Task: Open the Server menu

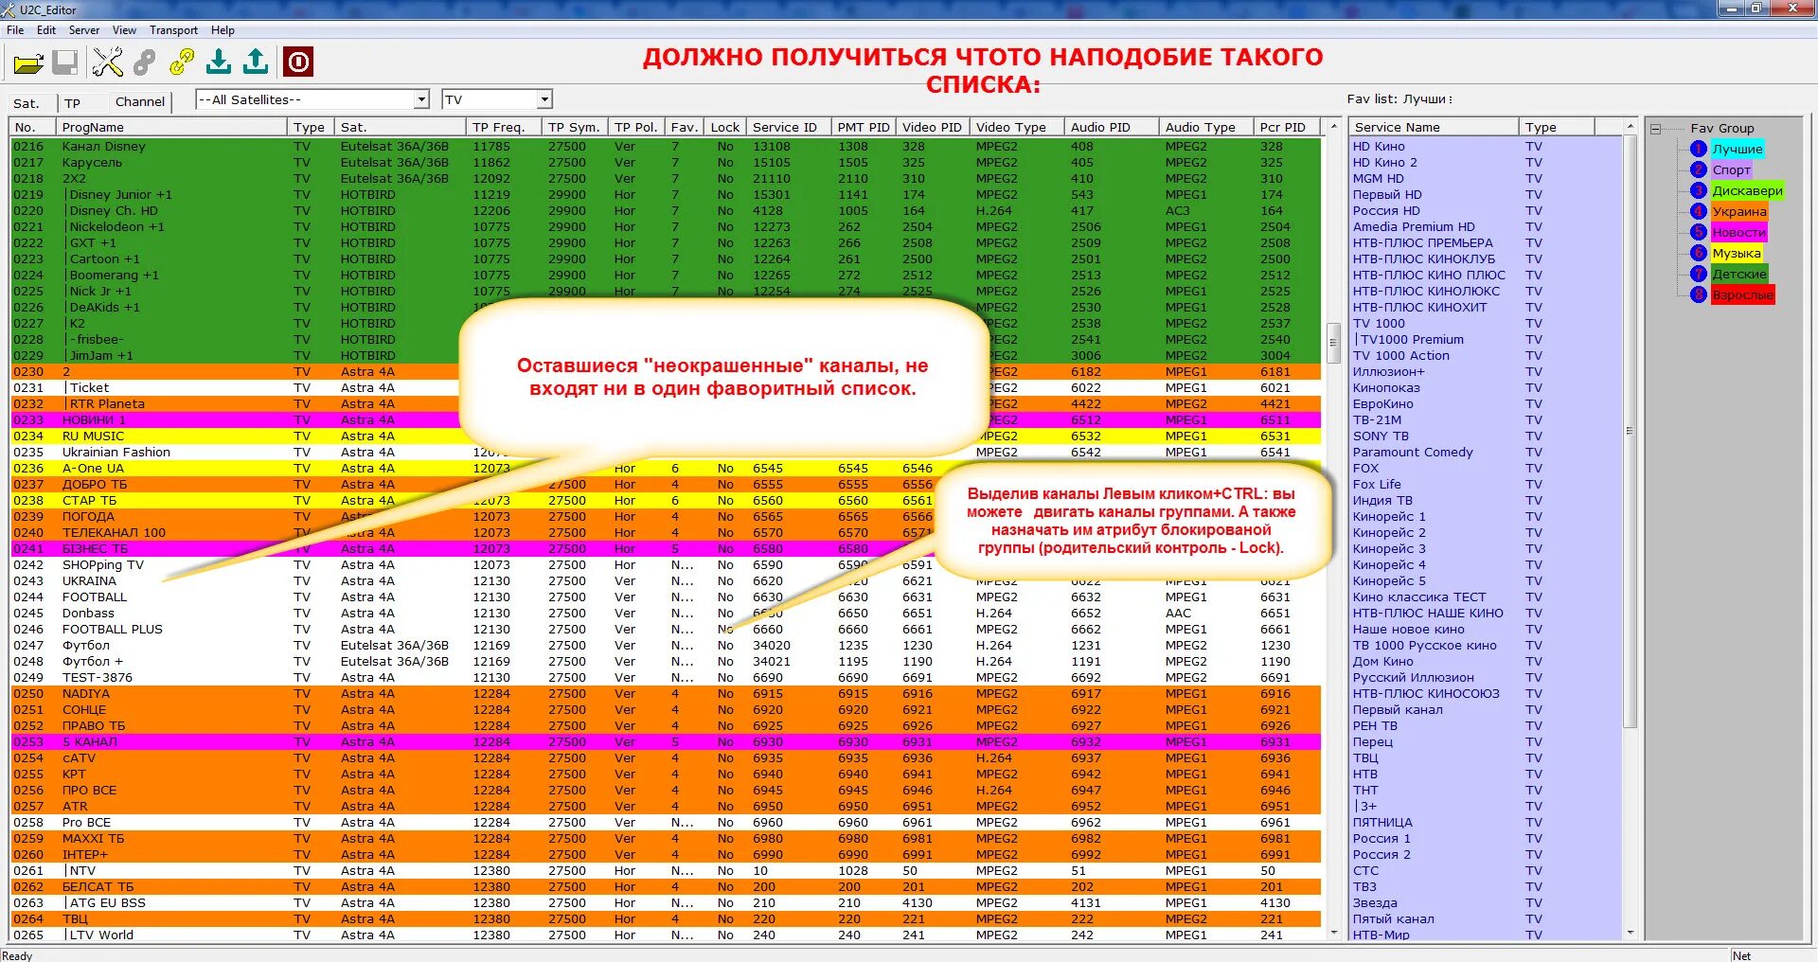Action: pyautogui.click(x=83, y=30)
